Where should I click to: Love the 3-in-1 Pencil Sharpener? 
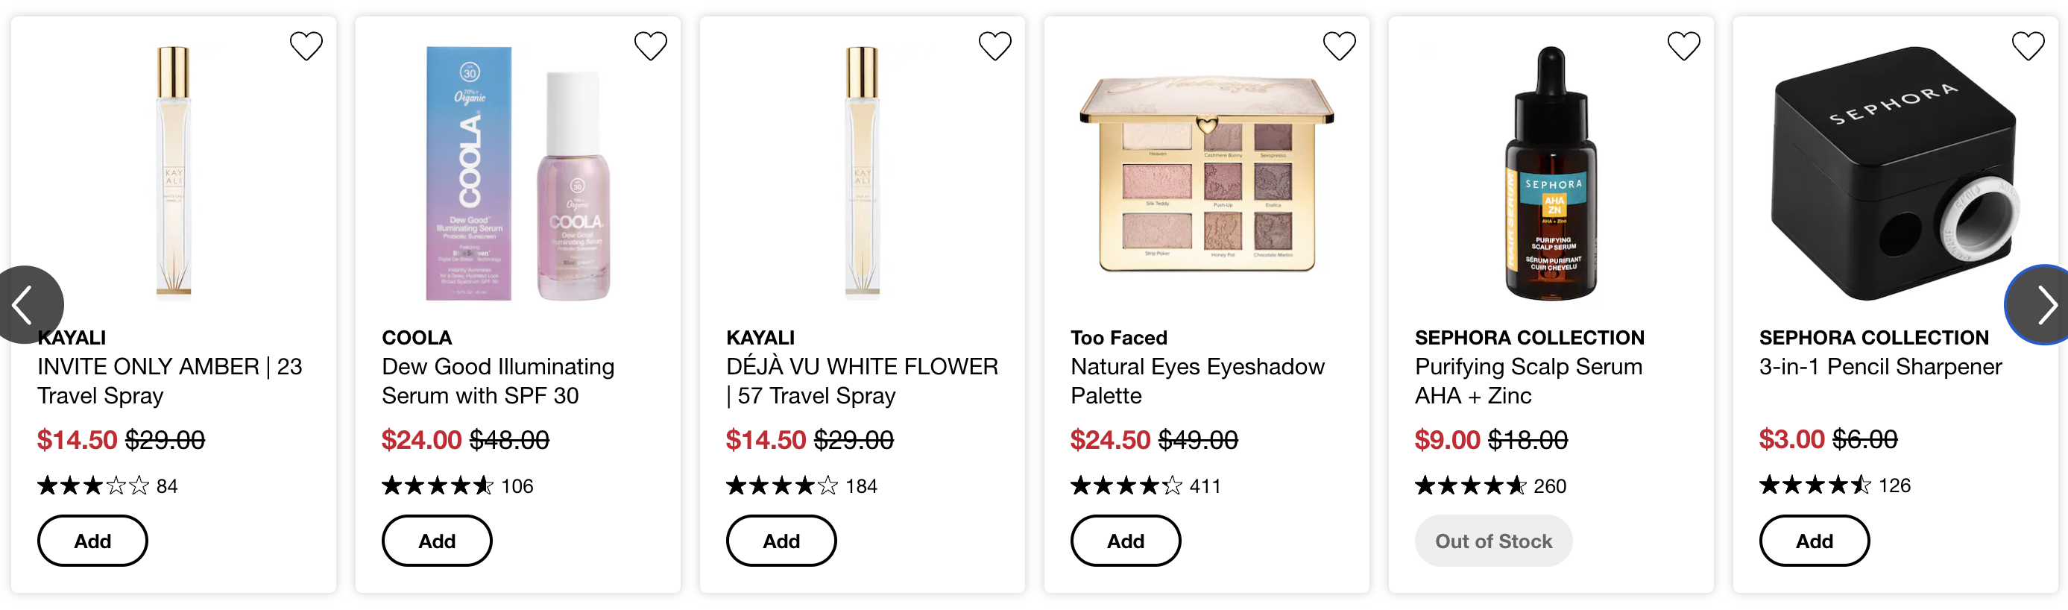click(2028, 45)
